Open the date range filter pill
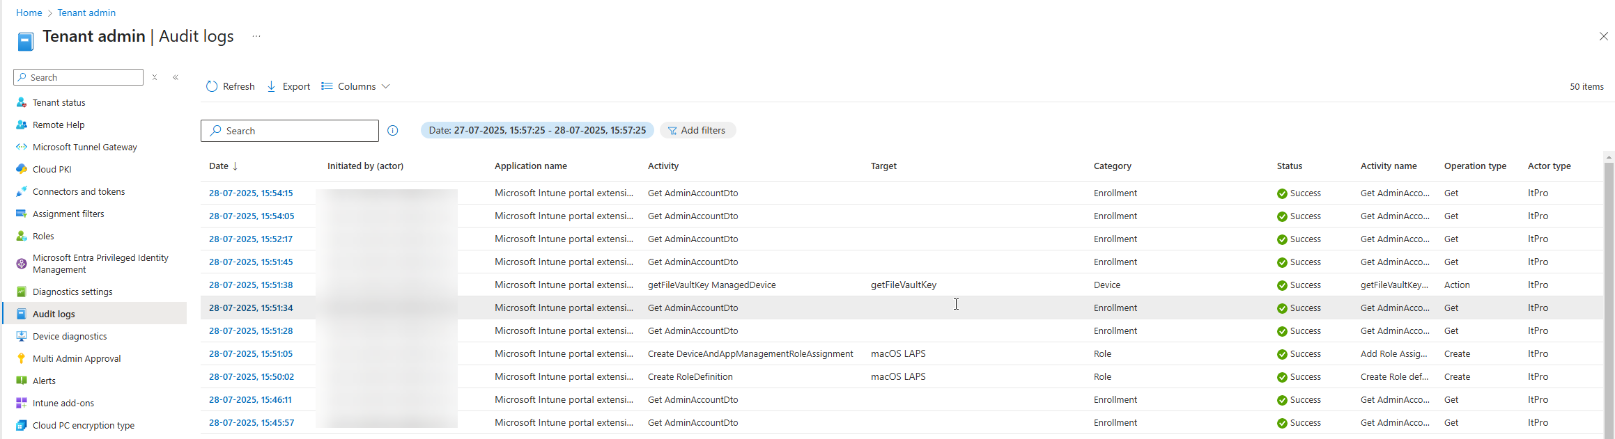The width and height of the screenshot is (1615, 439). 537,130
